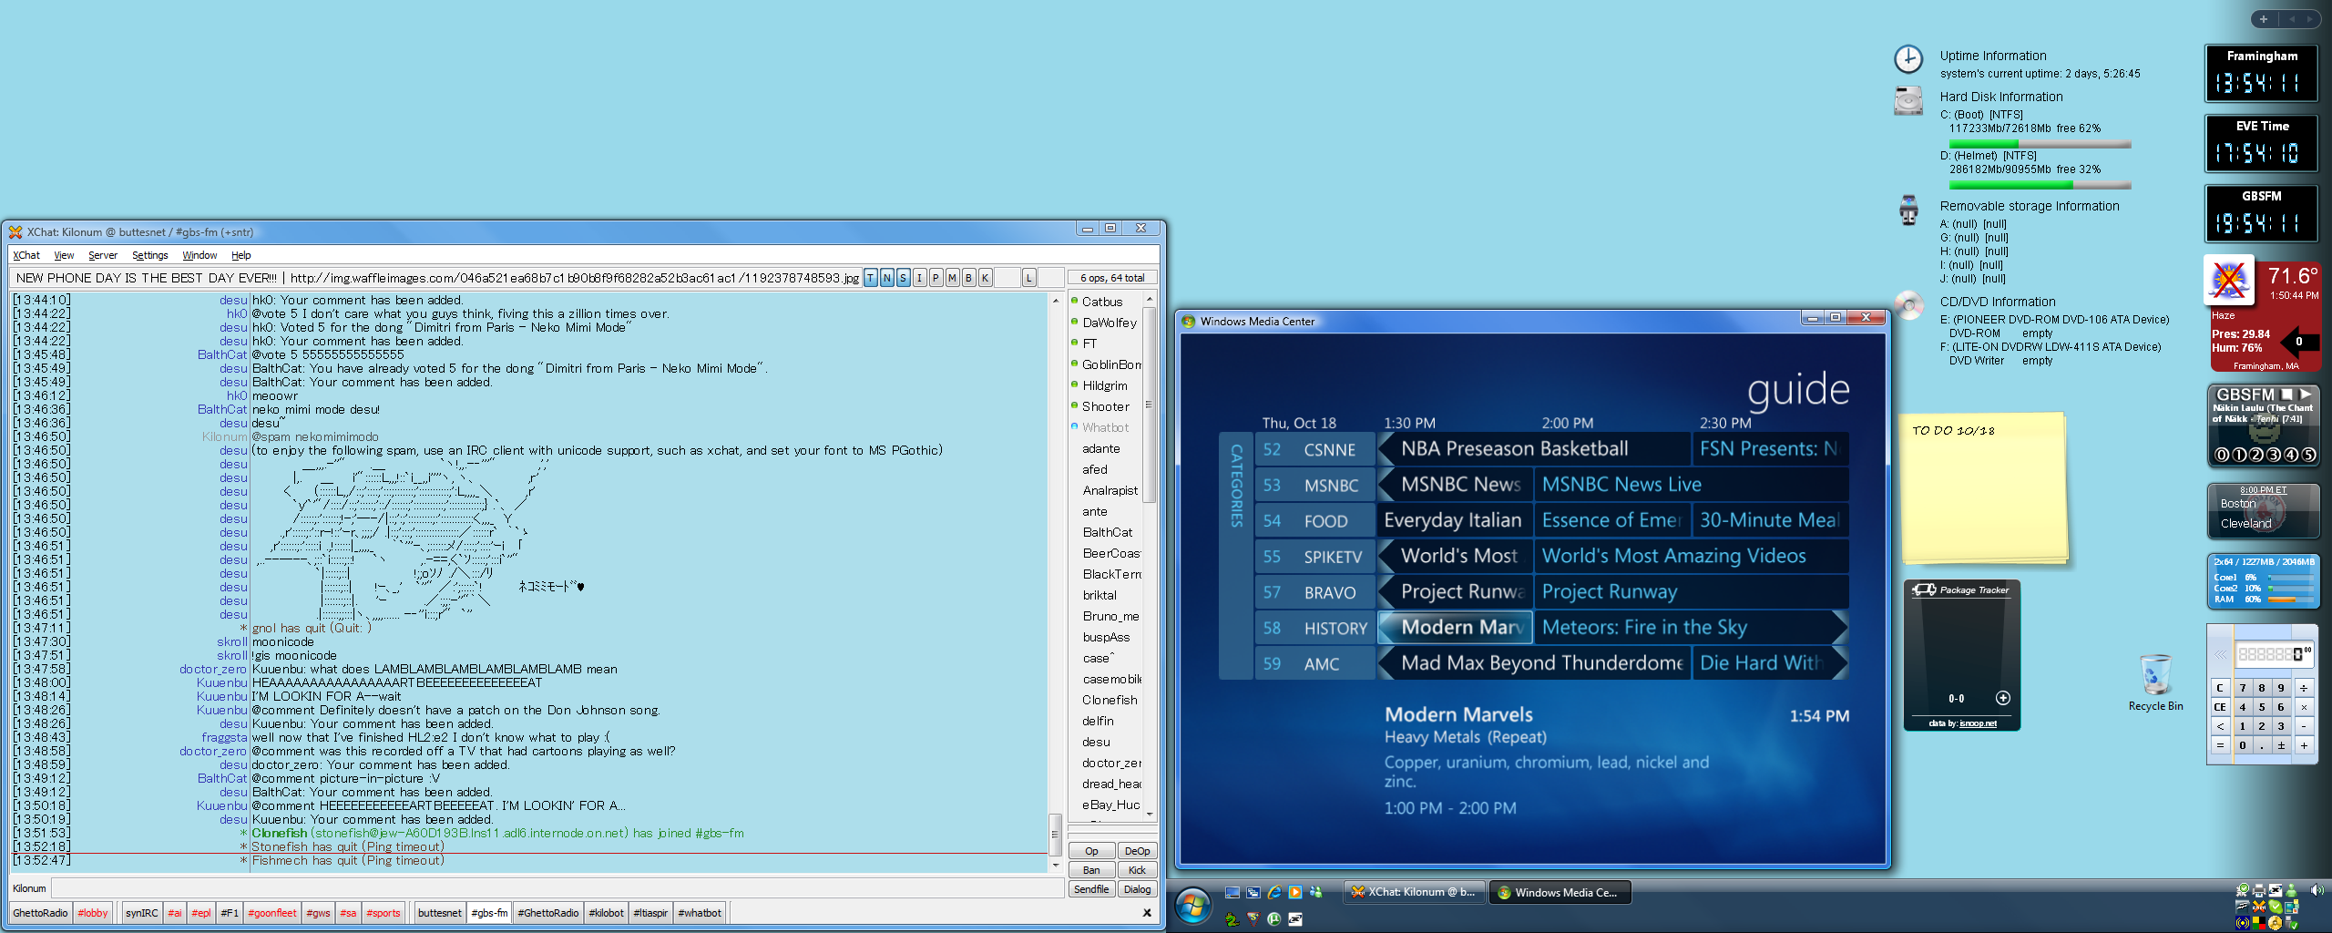Switch to the #goonfleet channel tab

tap(272, 913)
